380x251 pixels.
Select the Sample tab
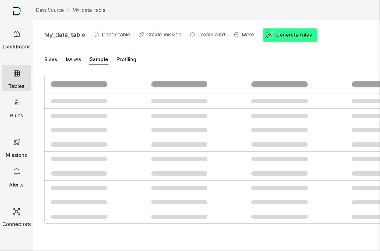[x=99, y=59]
